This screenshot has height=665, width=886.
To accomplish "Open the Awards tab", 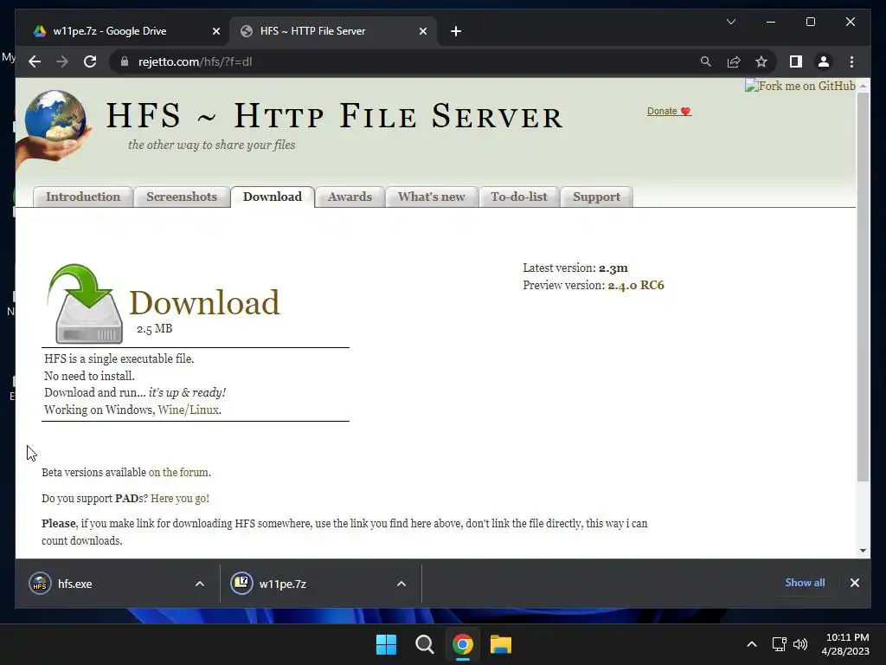I will pos(350,197).
